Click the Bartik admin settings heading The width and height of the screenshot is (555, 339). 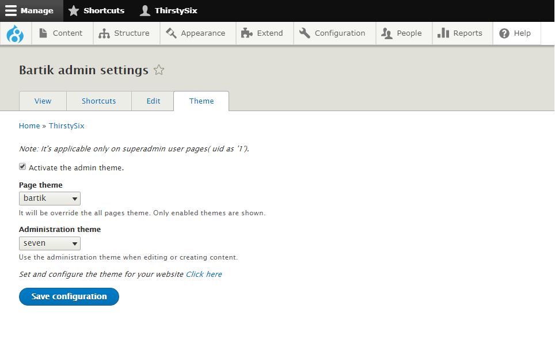point(83,70)
